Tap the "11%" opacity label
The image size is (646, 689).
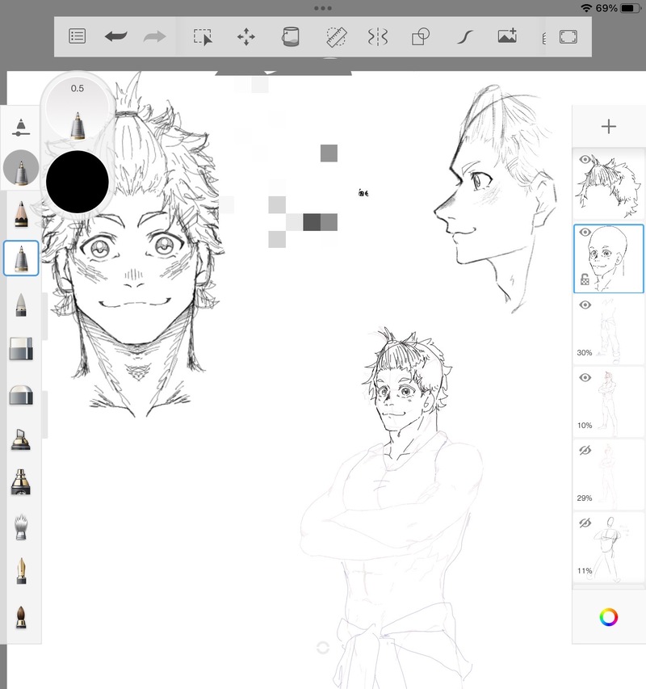point(585,571)
